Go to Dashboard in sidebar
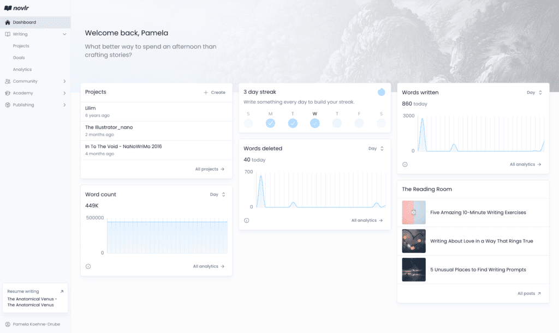This screenshot has height=333, width=559. tap(35, 22)
